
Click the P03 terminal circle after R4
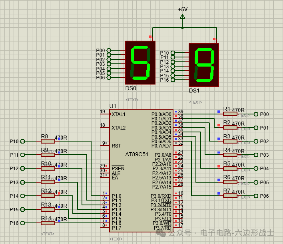256,155
